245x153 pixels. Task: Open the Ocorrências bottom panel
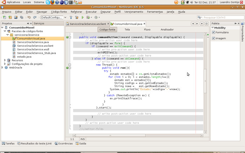(64, 144)
